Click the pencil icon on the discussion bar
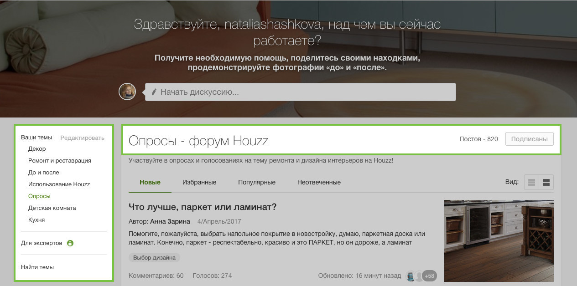 155,91
